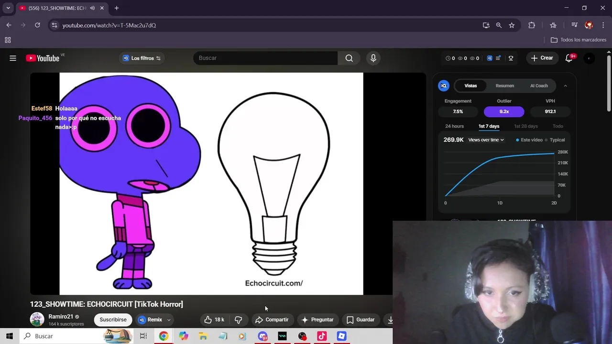Image resolution: width=612 pixels, height=344 pixels.
Task: Go to the YouTube home logo
Action: (43, 58)
